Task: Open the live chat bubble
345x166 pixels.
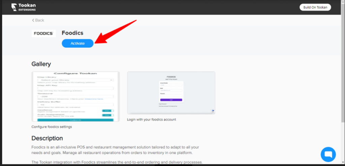Action: tap(328, 155)
